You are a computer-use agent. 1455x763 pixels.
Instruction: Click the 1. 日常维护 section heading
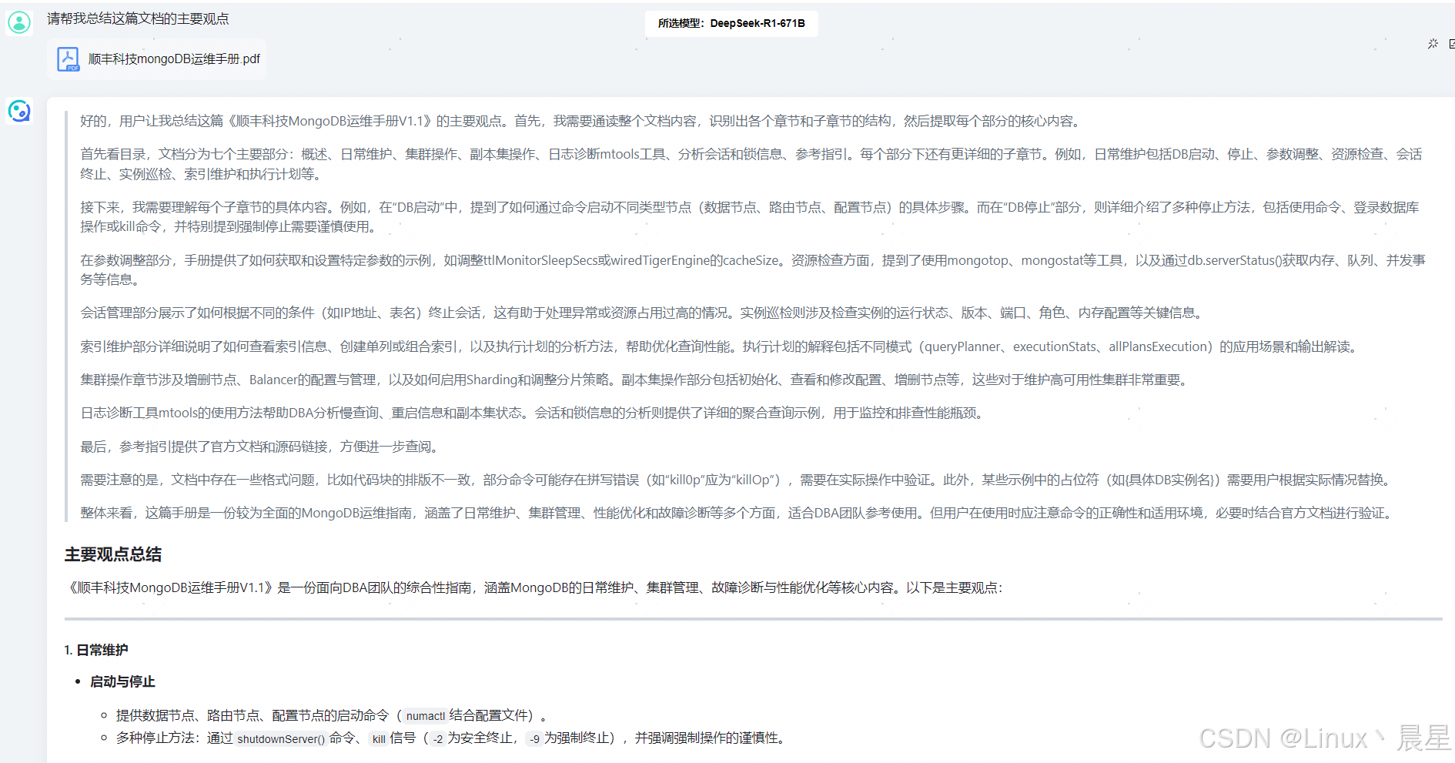tap(96, 650)
